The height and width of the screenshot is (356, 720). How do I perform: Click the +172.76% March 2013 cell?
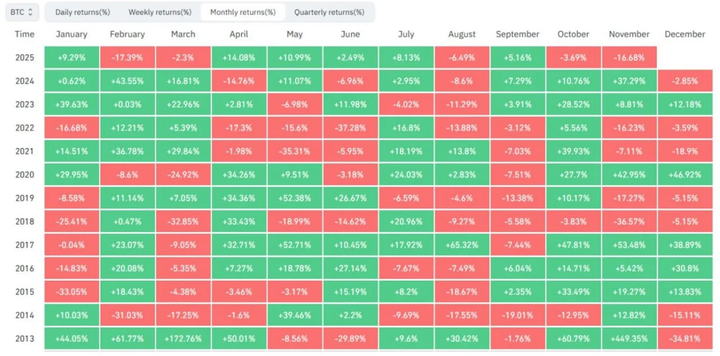(183, 339)
